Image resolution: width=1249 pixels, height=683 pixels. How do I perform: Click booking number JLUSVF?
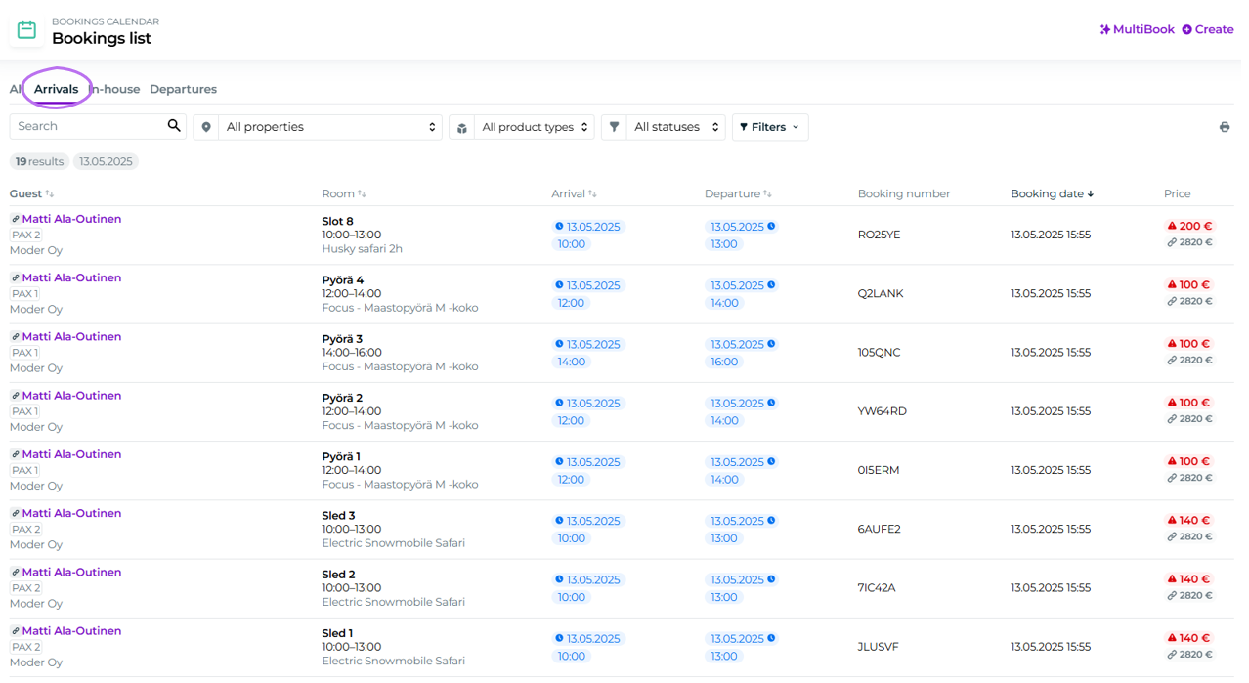pos(879,647)
